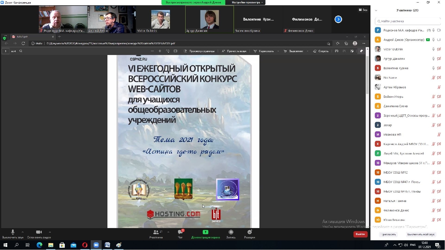Switch to the b2021.pdf browser tab
This screenshot has height=250, width=445.
[x=22, y=36]
